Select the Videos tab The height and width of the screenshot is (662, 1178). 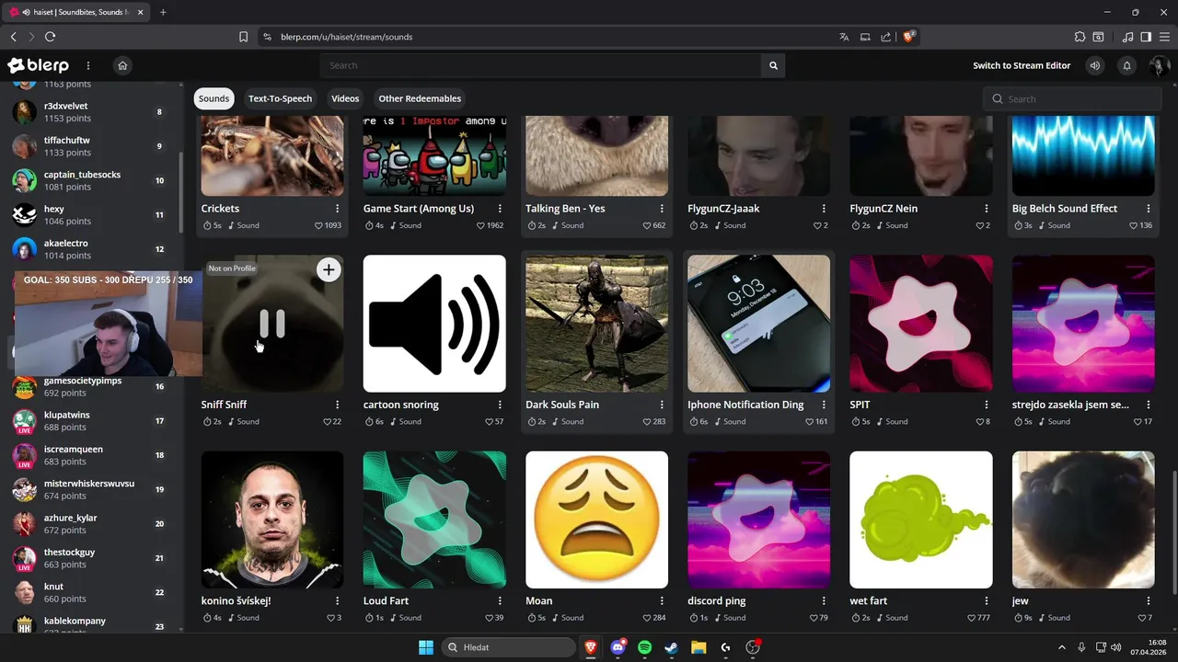345,98
